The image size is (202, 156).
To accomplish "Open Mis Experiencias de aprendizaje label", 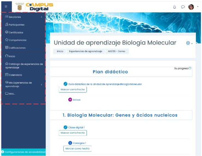I will pos(18,84).
